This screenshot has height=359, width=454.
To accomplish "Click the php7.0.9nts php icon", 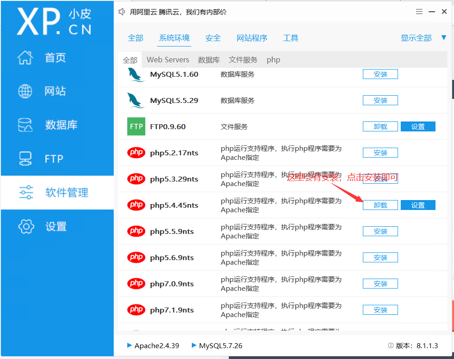I will pyautogui.click(x=136, y=284).
